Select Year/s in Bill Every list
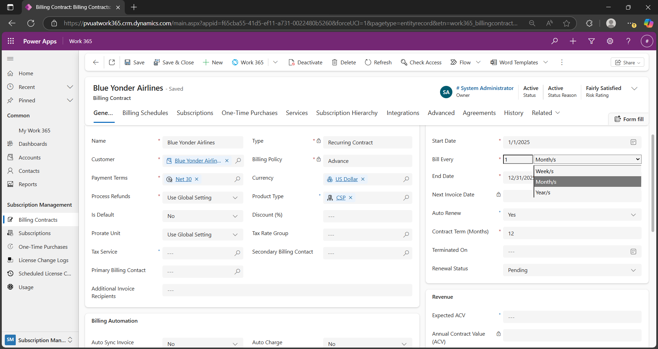The width and height of the screenshot is (658, 349). pyautogui.click(x=543, y=193)
